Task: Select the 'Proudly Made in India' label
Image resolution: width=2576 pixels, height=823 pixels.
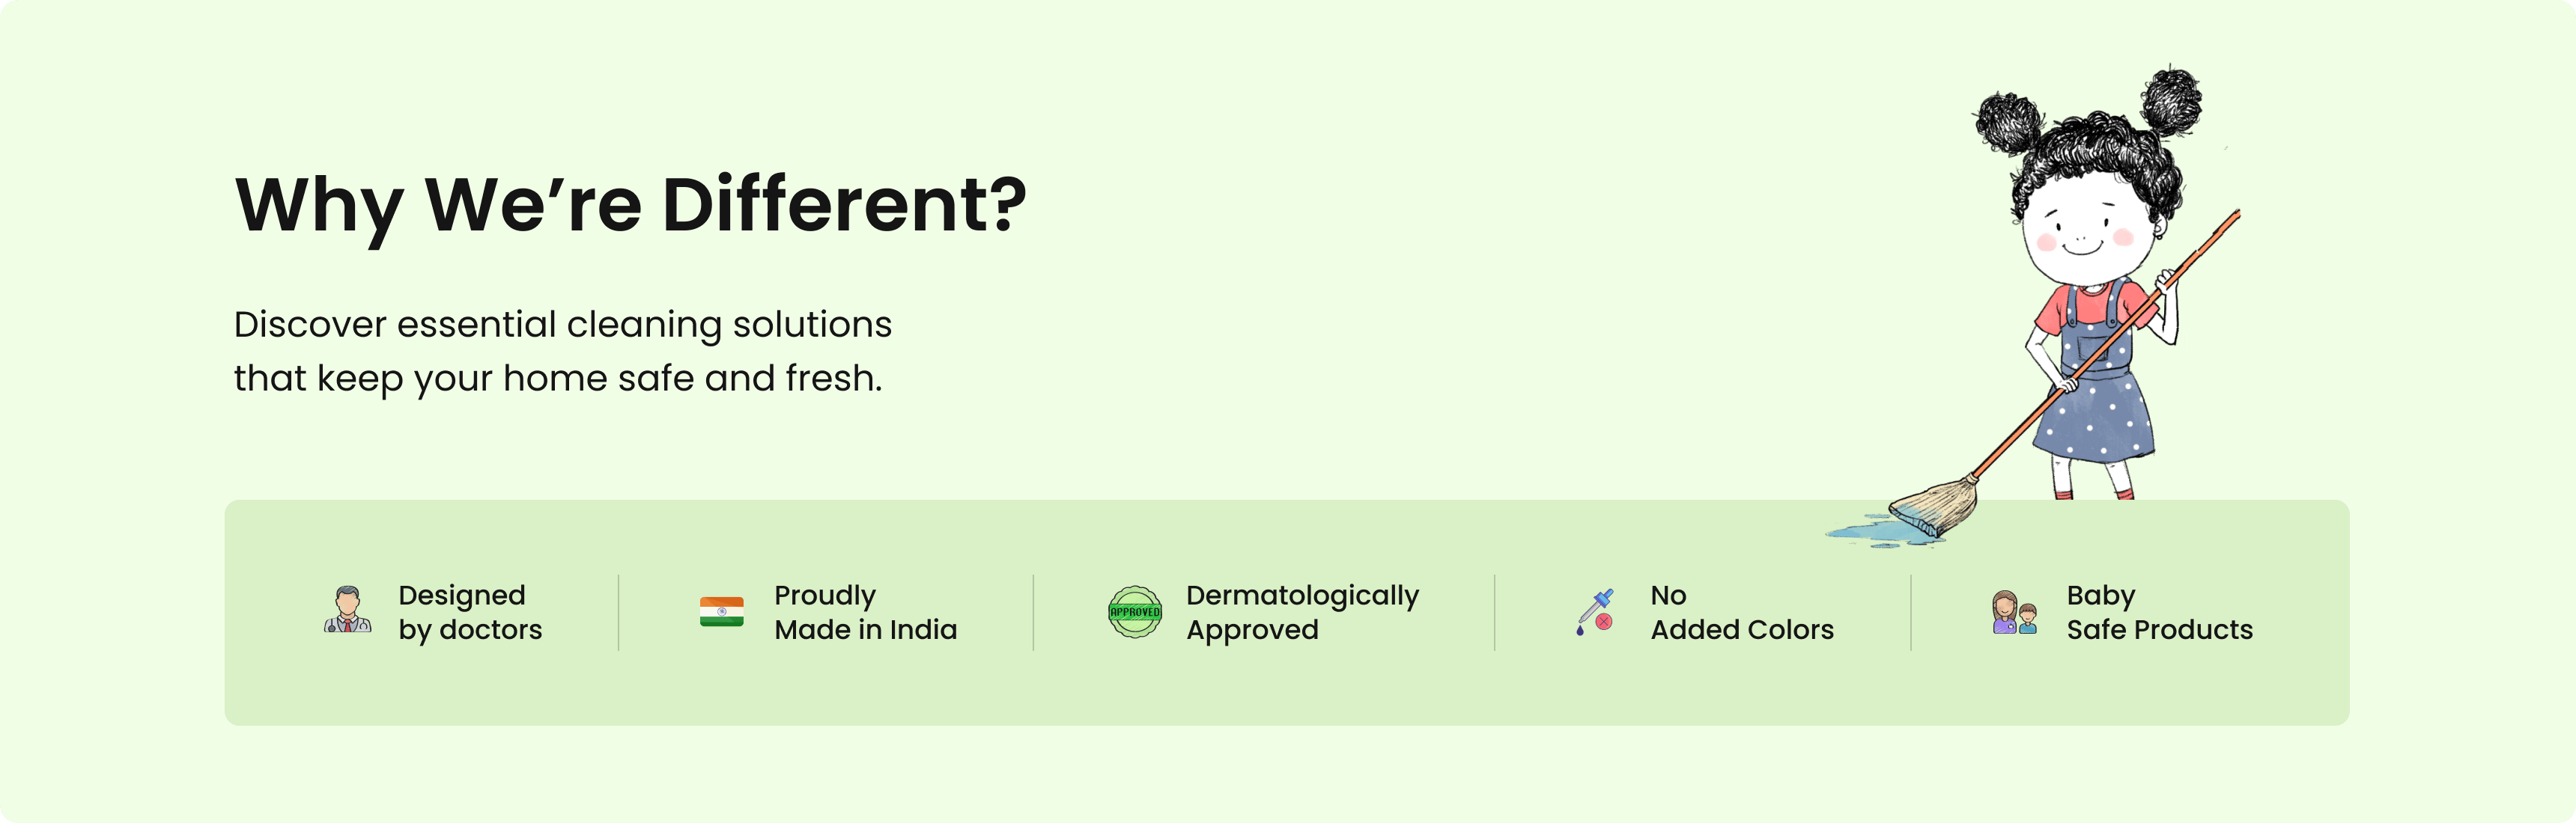Action: point(865,612)
